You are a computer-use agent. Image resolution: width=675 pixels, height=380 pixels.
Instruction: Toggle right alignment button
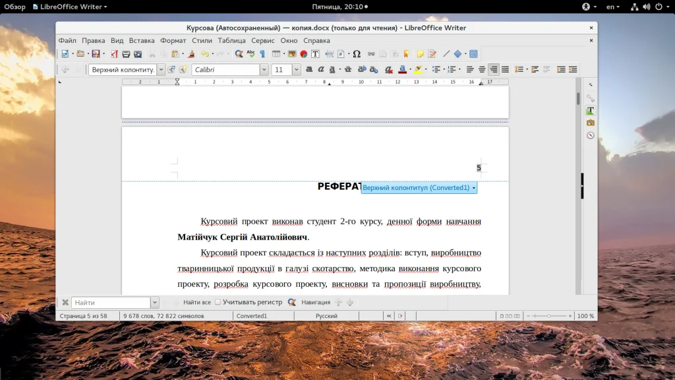click(x=493, y=69)
